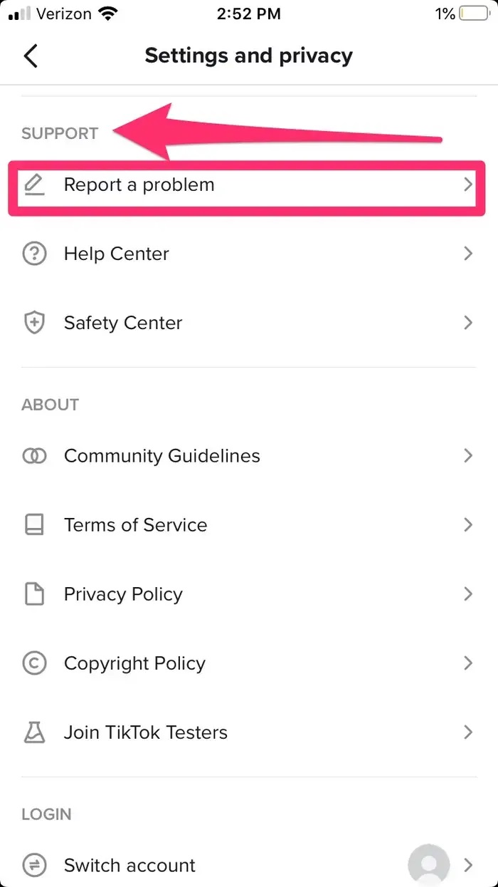Tap the question mark Help Center icon
498x887 pixels.
pos(34,254)
